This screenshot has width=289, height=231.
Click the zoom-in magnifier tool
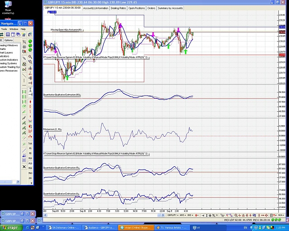pos(30,57)
